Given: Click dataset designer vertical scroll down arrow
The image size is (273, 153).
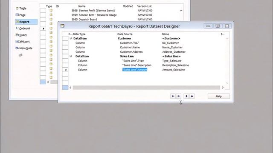Looking at the screenshot, I should pyautogui.click(x=227, y=83).
